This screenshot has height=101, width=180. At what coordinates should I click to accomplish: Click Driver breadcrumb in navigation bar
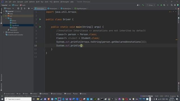coord(15,5)
